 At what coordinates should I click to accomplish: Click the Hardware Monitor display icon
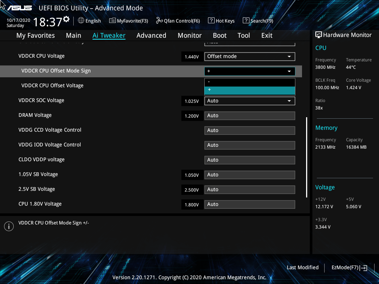(319, 35)
